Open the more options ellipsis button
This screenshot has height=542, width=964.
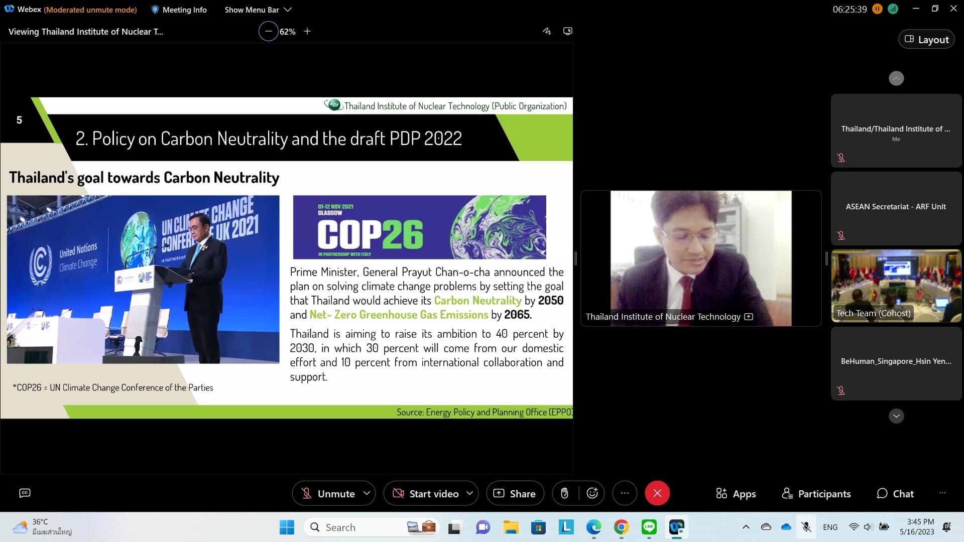tap(625, 493)
